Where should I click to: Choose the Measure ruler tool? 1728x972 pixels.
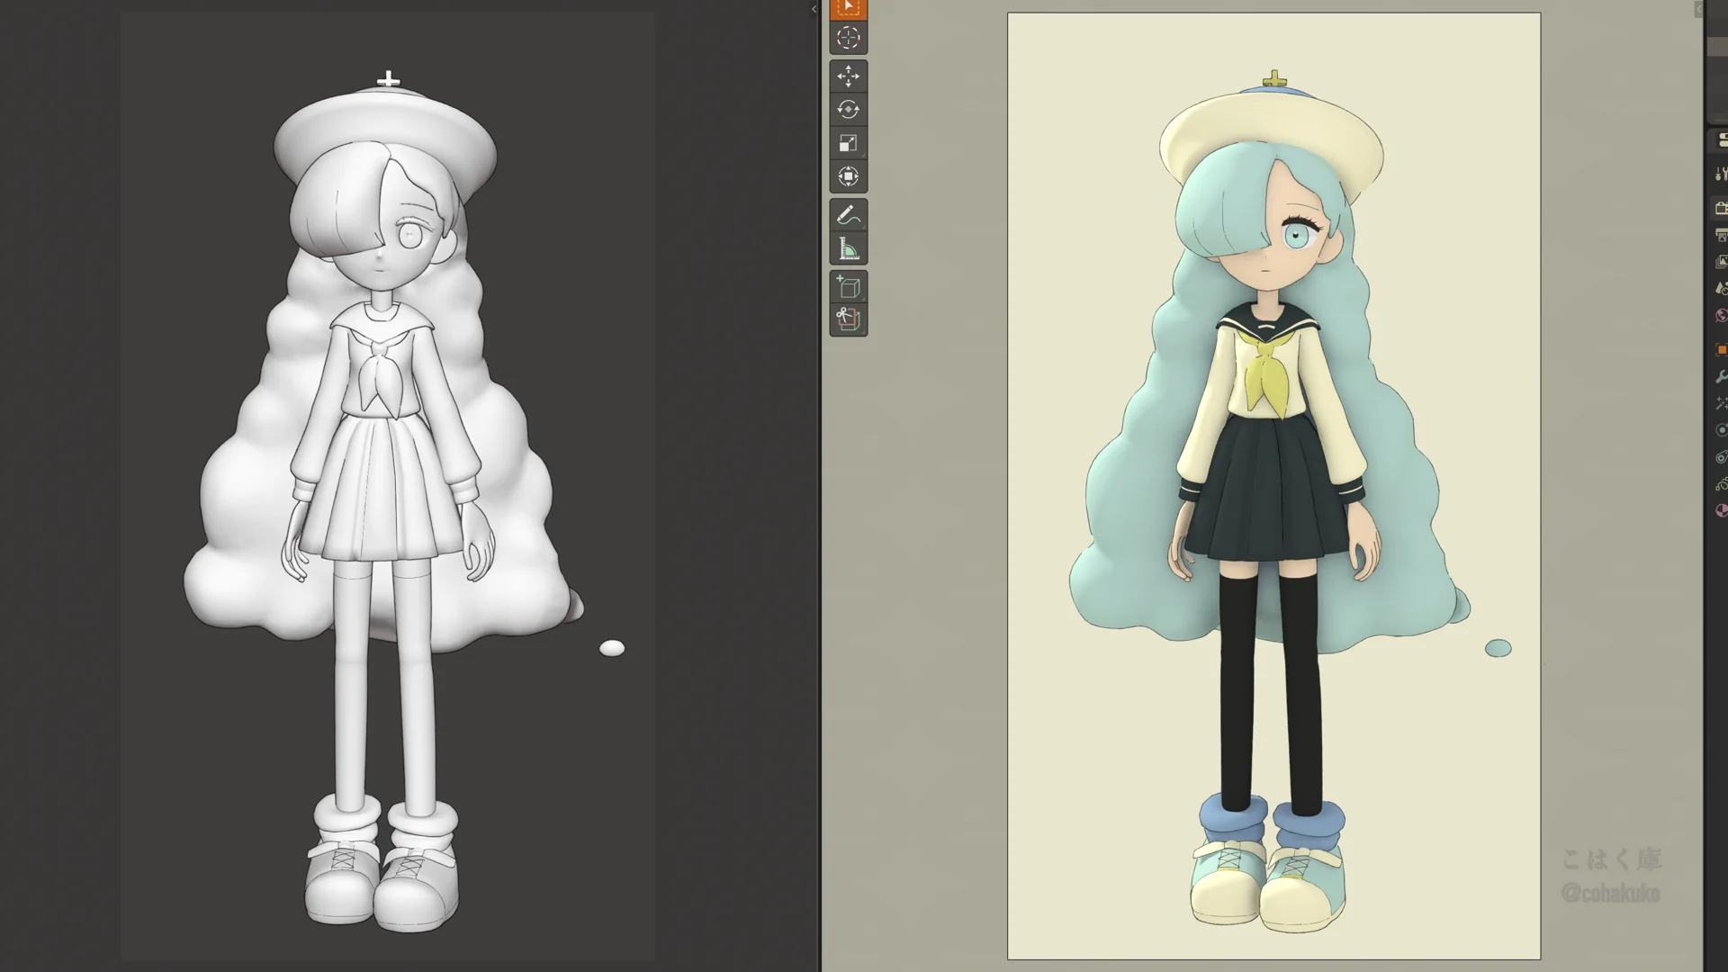[x=848, y=249]
